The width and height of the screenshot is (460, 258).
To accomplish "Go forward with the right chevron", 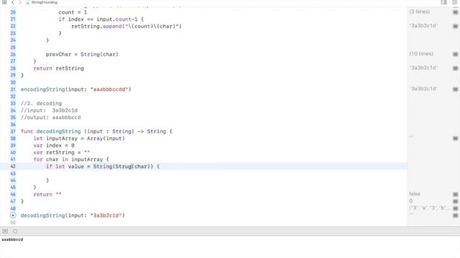I will (19, 2).
